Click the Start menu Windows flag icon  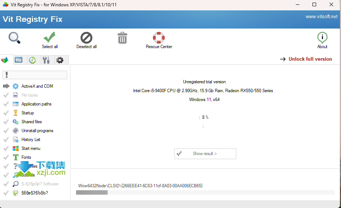click(x=16, y=148)
